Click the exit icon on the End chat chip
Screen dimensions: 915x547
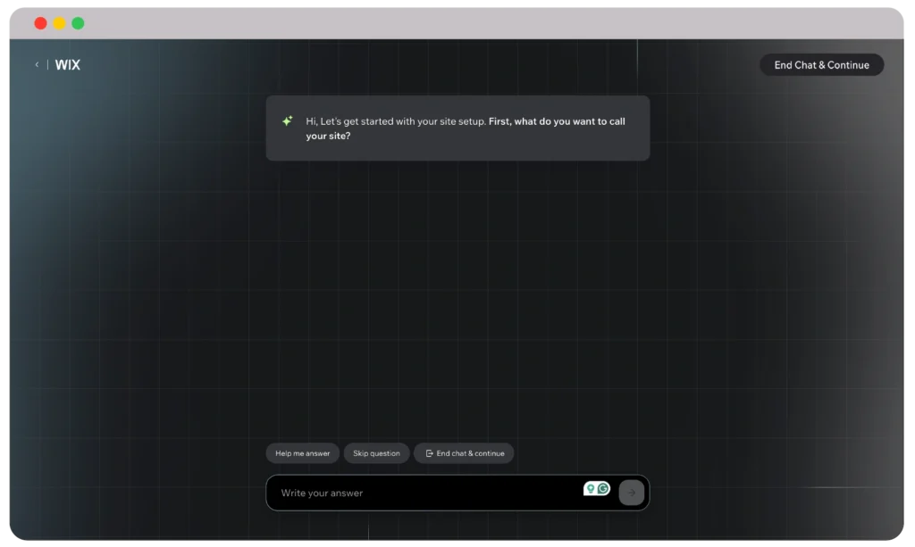pos(429,453)
